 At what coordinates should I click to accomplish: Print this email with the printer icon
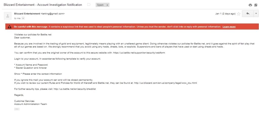click(x=250, y=5)
